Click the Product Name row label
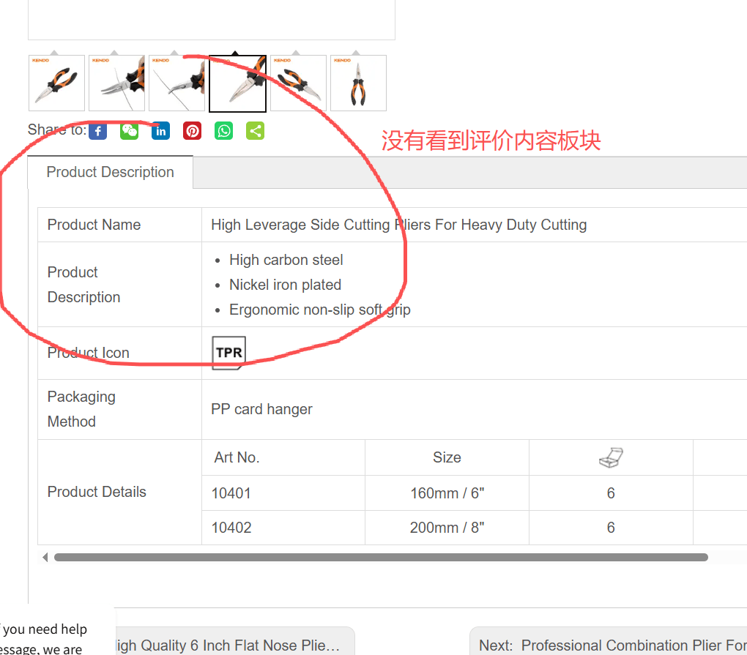Image resolution: width=747 pixels, height=655 pixels. pyautogui.click(x=94, y=225)
